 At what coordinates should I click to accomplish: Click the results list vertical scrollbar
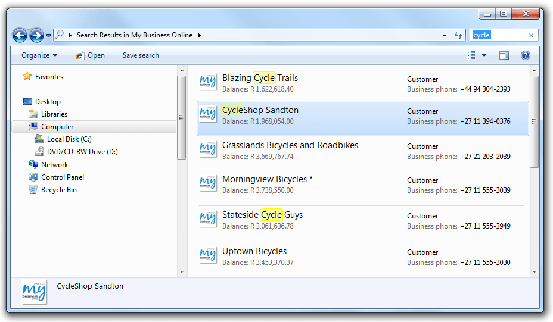point(534,121)
